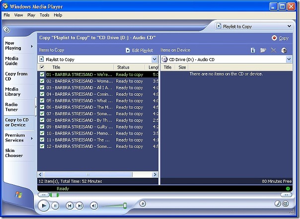The height and width of the screenshot is (219, 300).
Task: Sort by the Size column header on device
Action: point(182,67)
